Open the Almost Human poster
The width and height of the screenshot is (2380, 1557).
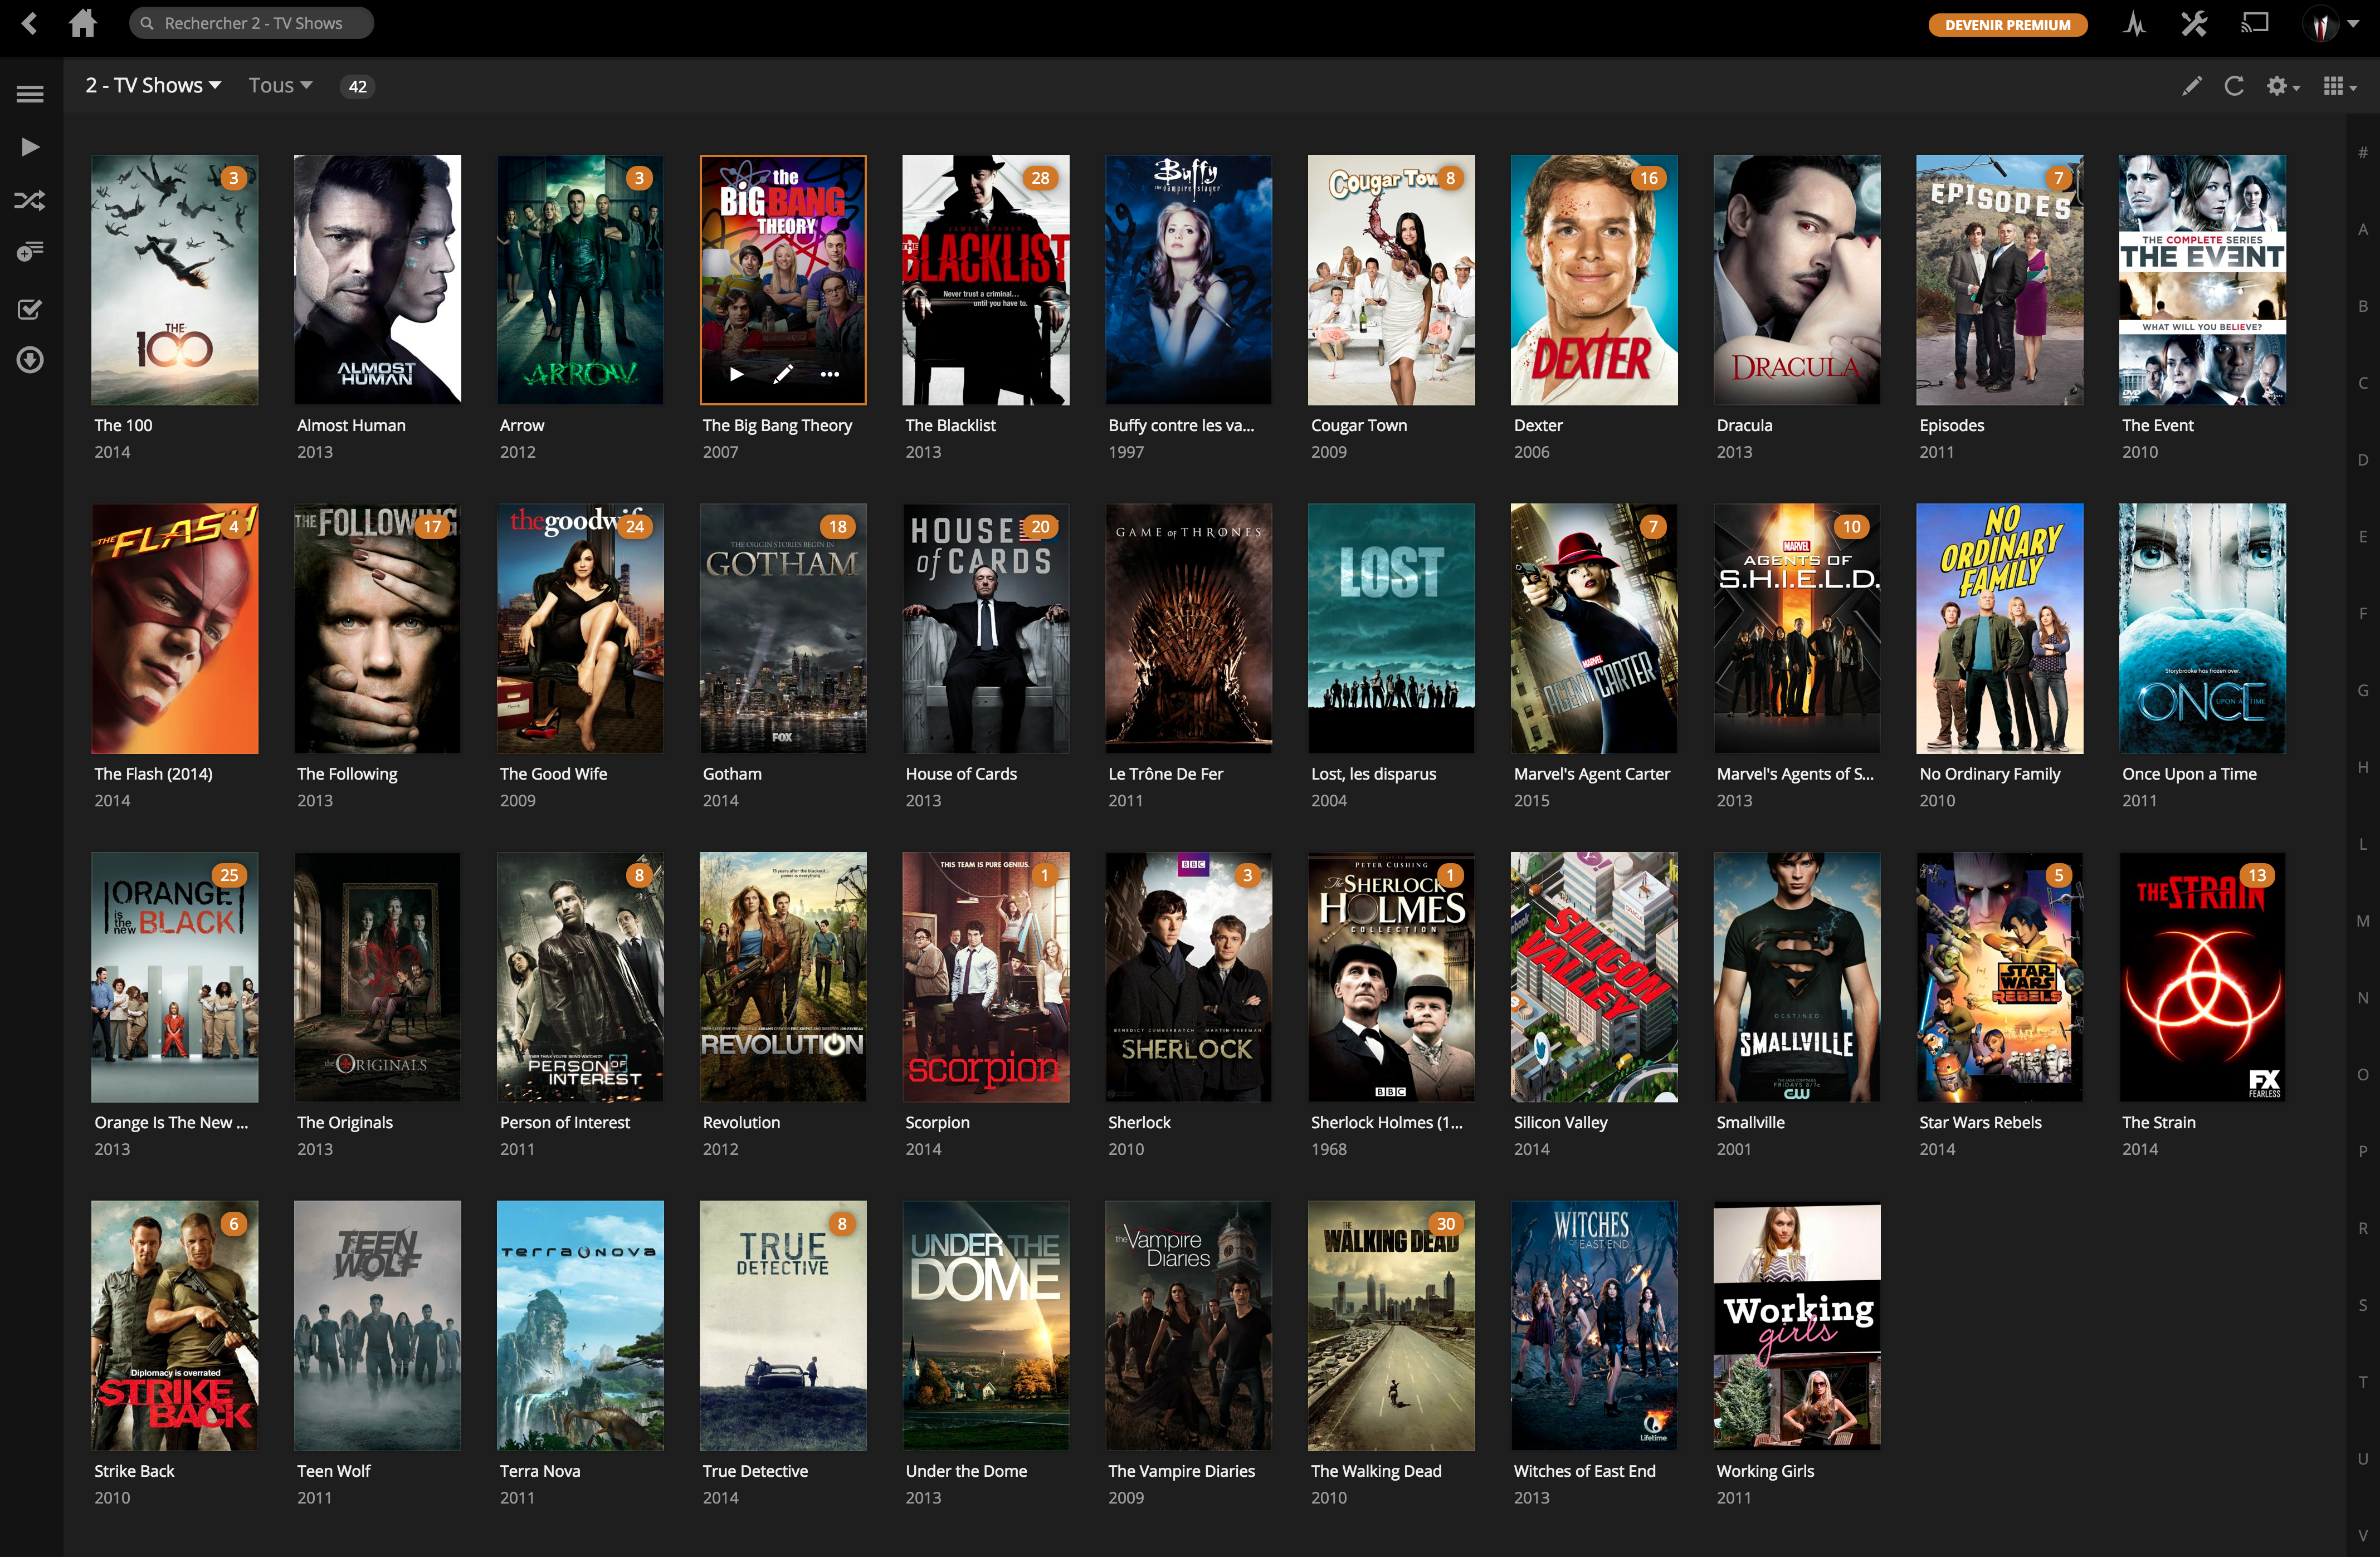click(377, 280)
